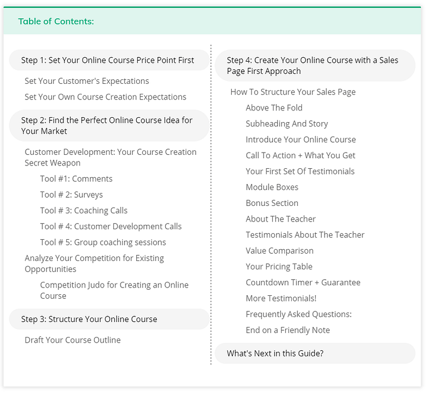Go to Analyze Your Competition for Existing Opportunities
This screenshot has width=428, height=393.
(94, 264)
